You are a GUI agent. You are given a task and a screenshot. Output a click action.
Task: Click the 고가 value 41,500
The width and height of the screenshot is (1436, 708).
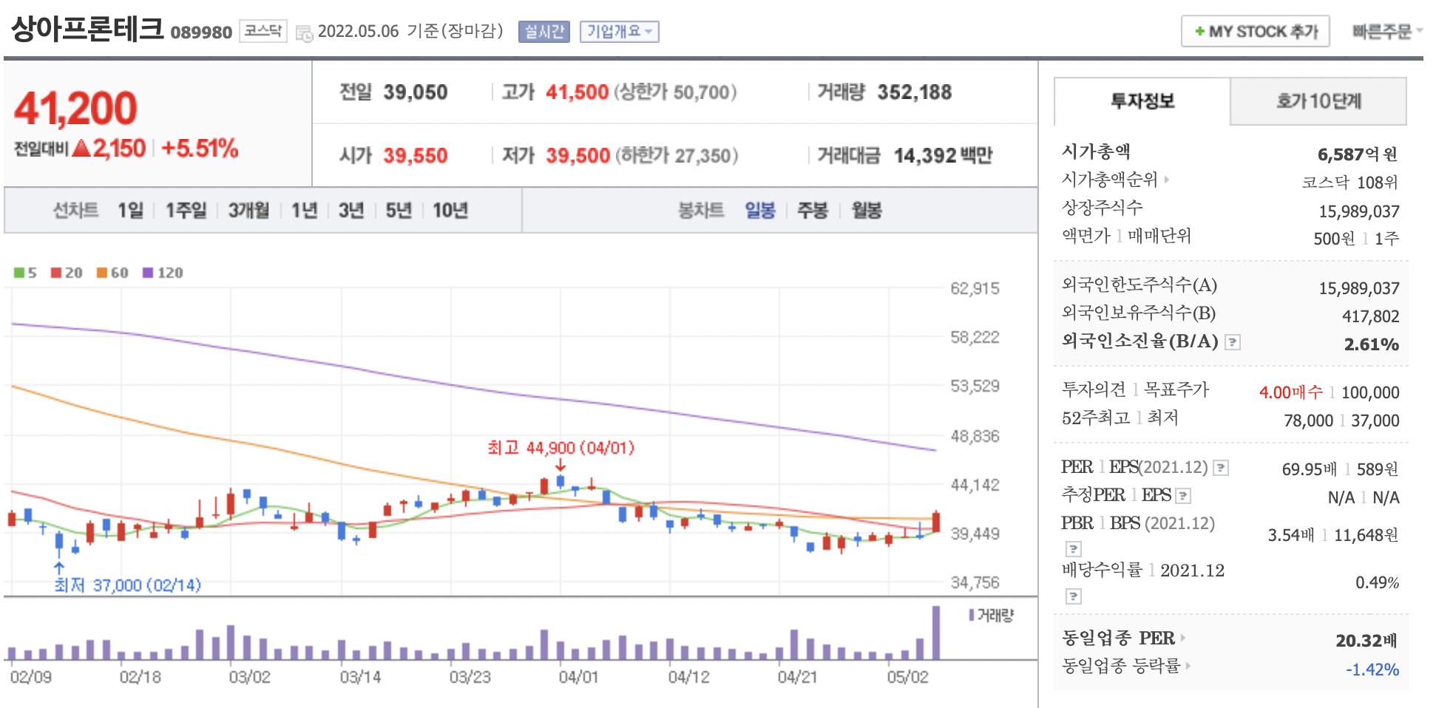578,92
